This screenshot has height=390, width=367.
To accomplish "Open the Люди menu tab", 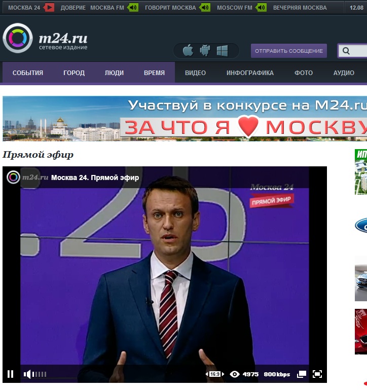I will point(114,73).
